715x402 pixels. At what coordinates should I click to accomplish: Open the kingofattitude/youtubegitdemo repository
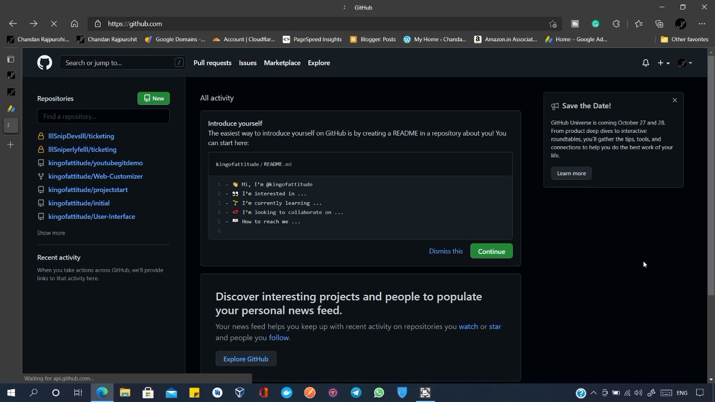pyautogui.click(x=96, y=163)
